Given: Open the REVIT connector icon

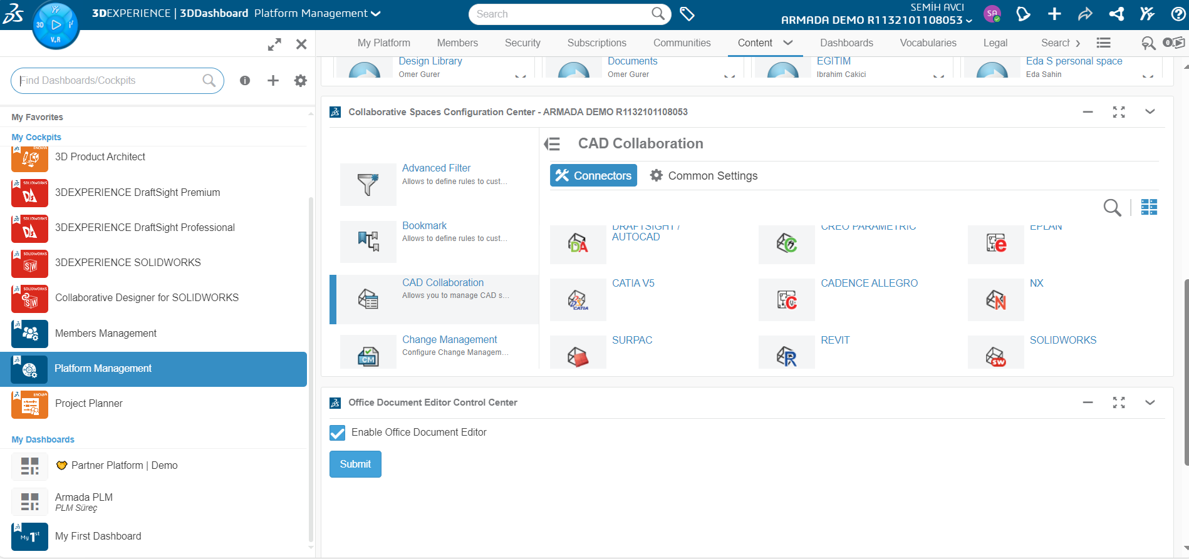Looking at the screenshot, I should [787, 352].
